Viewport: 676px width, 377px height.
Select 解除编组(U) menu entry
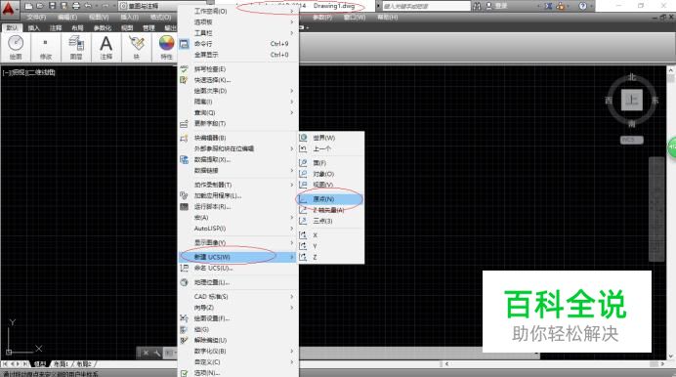pos(238,341)
